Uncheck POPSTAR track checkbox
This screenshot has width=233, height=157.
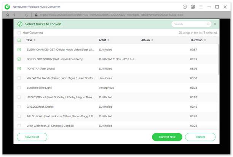point(19,69)
